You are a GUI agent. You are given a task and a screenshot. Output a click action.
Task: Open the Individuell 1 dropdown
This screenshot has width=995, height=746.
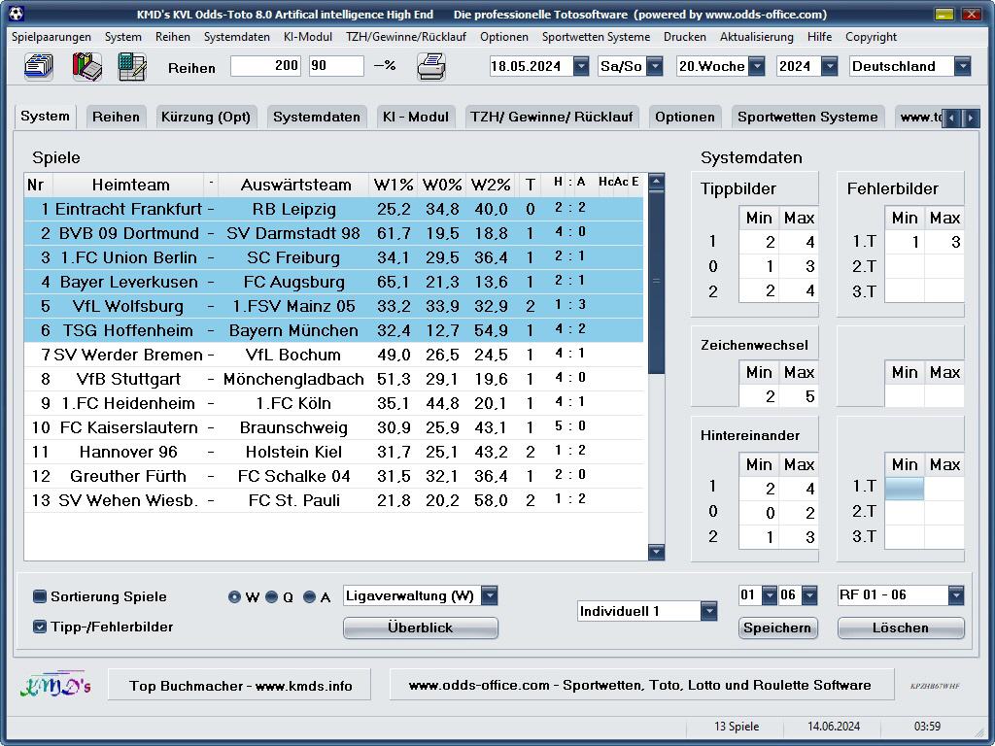708,611
